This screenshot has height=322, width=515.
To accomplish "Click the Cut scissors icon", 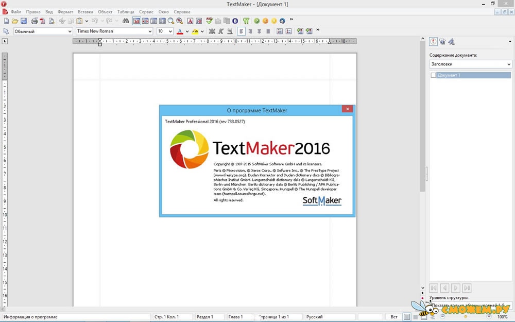I will 62,21.
